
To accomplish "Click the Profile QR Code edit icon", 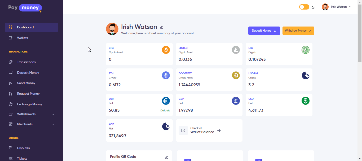I will click(x=166, y=157).
